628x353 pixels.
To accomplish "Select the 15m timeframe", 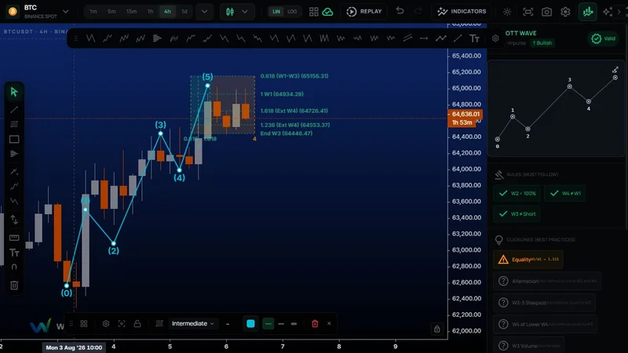I will point(131,12).
